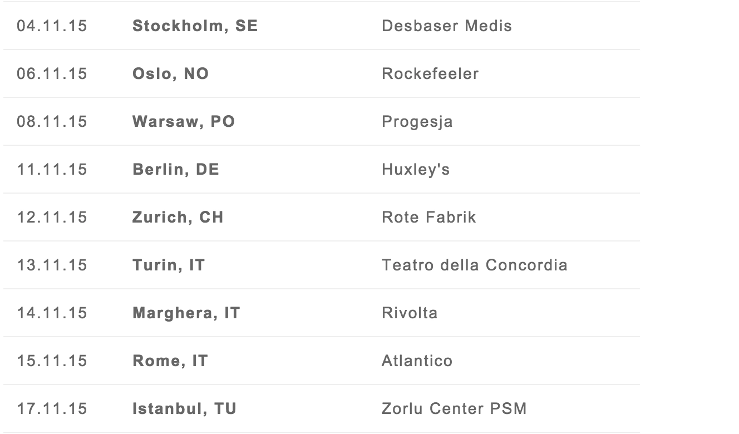Open the Rome, IT tour row
Screen dimensions: 739x434
322,361
